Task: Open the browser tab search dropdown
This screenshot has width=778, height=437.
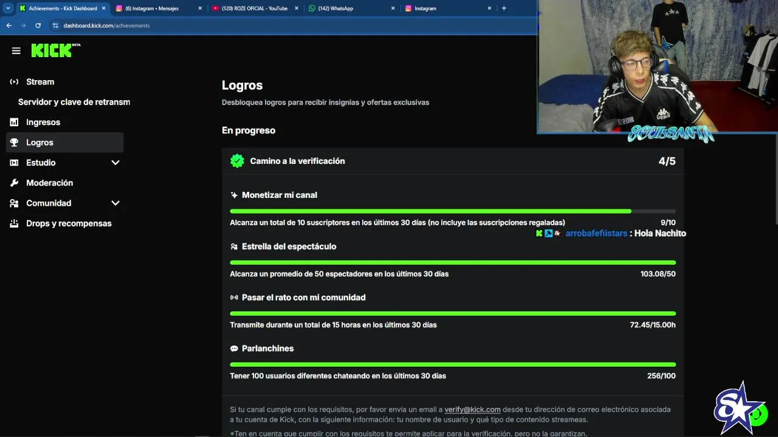Action: click(7, 8)
